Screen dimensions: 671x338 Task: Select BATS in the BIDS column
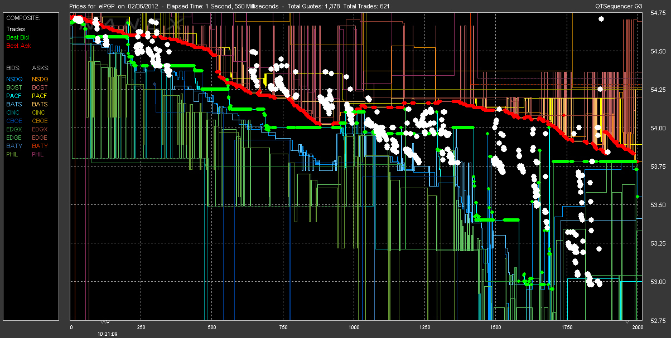click(x=14, y=104)
